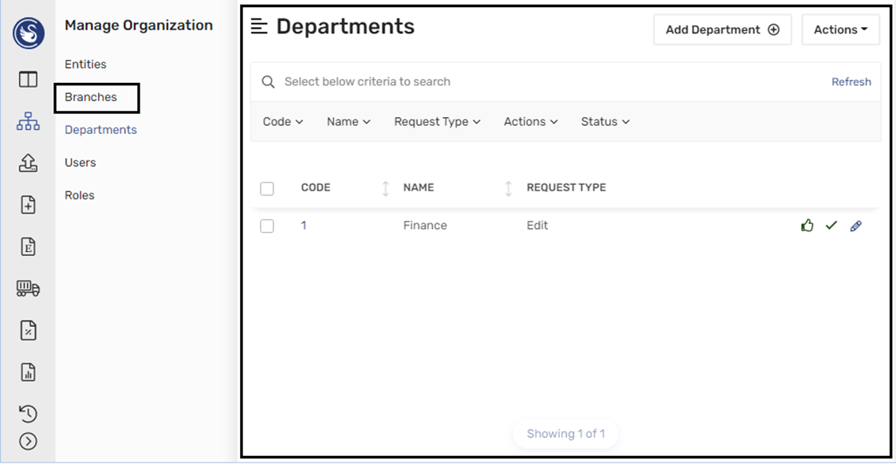
Task: Click the pencil edit icon for Finance
Action: [856, 226]
